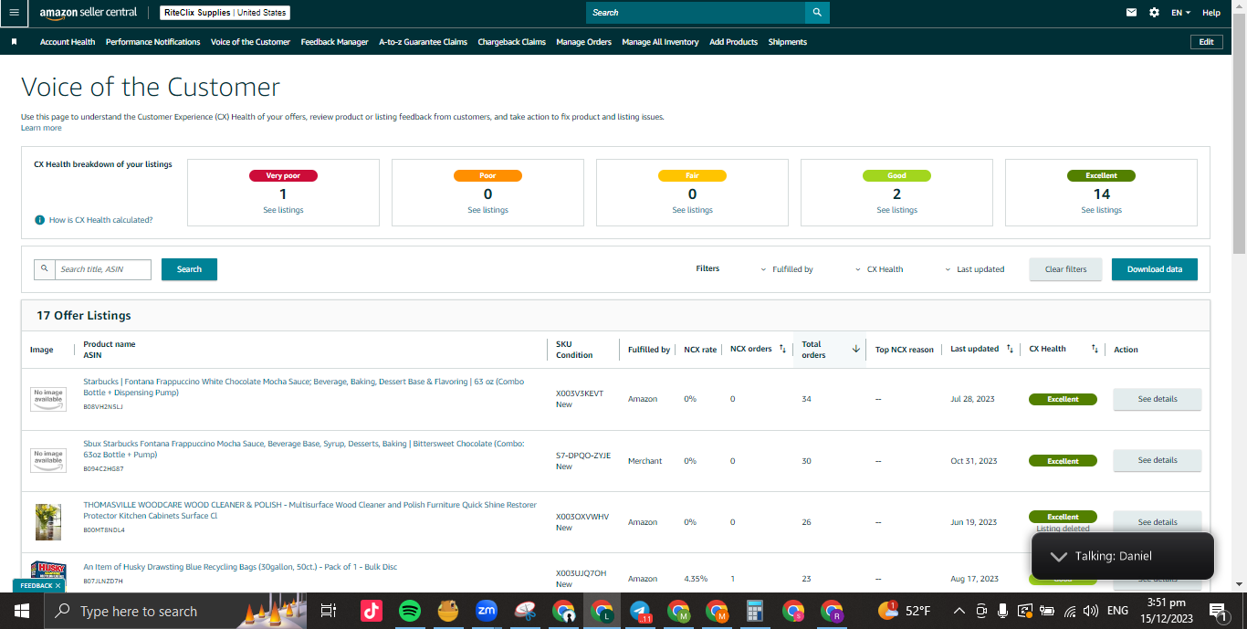This screenshot has width=1247, height=629.
Task: Click the Search title, ASIN input field
Action: click(102, 269)
